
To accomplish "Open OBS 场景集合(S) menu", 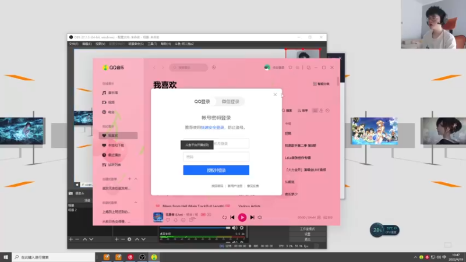I will [x=136, y=44].
